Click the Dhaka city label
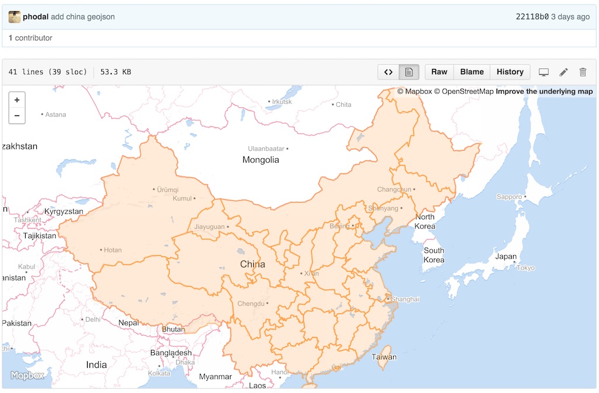This screenshot has width=599, height=393. click(185, 363)
